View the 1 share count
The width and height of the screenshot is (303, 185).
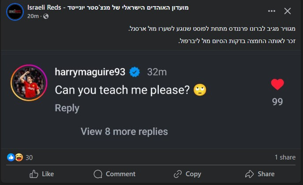[285, 157]
